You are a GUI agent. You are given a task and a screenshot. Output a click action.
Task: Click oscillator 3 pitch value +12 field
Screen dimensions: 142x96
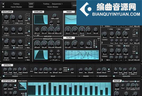pos(6,48)
